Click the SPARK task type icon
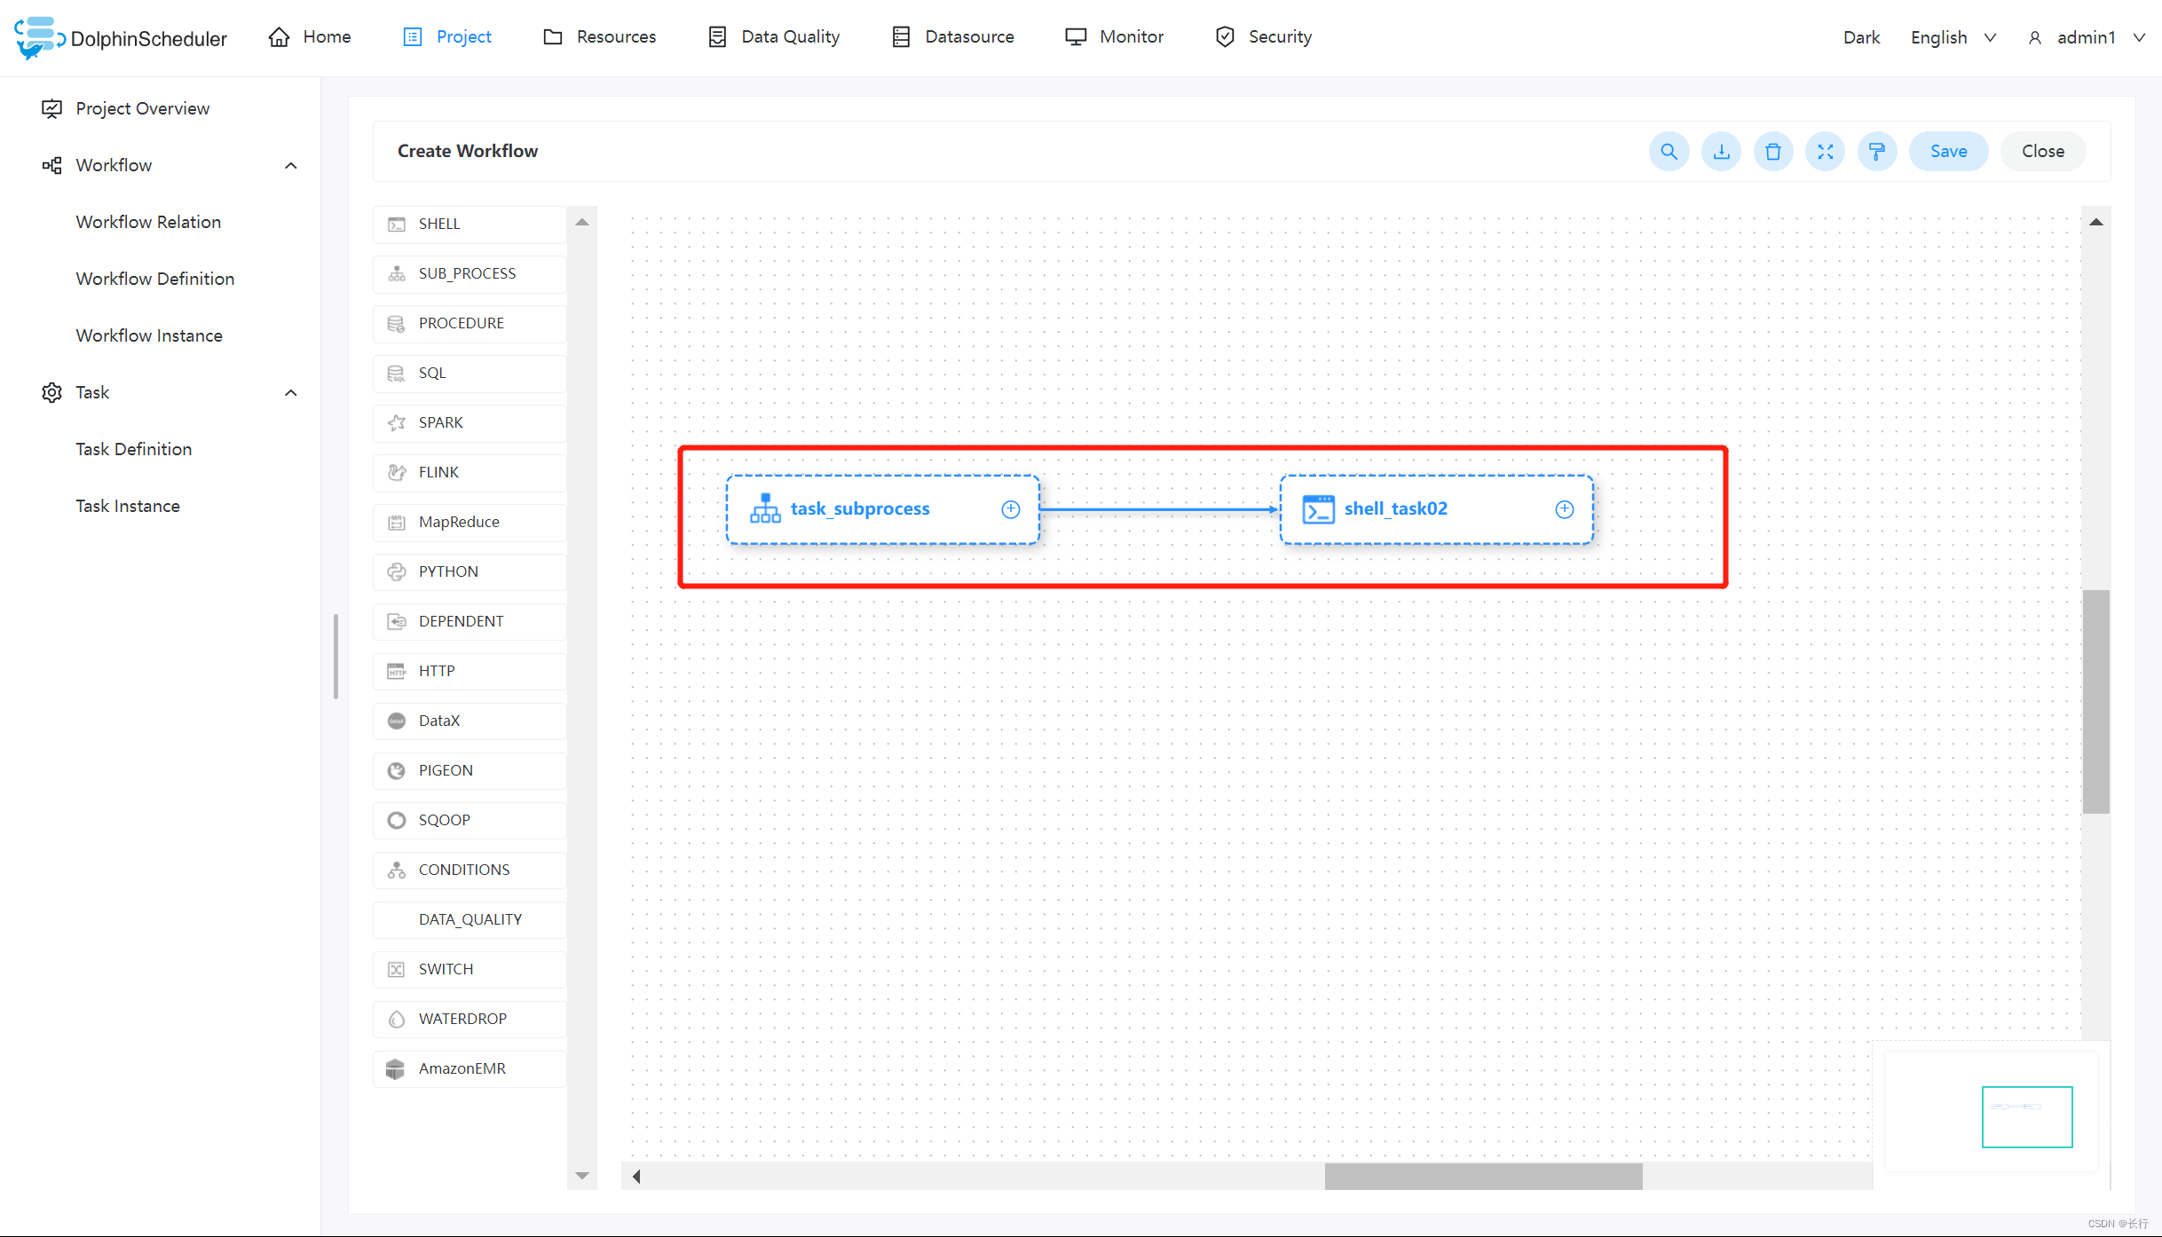This screenshot has height=1237, width=2162. [x=397, y=422]
